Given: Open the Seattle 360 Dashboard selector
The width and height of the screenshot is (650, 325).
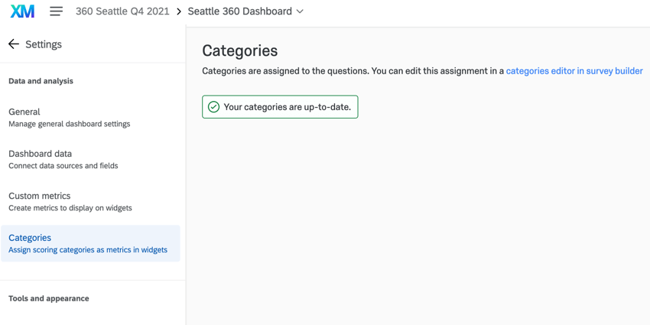Looking at the screenshot, I should pyautogui.click(x=240, y=11).
